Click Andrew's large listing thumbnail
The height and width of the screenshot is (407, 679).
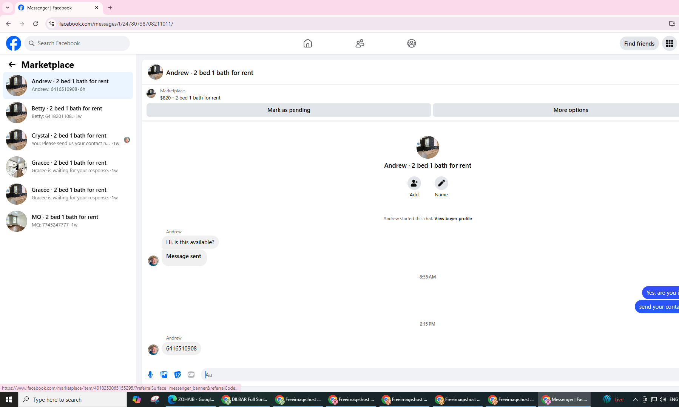tap(428, 147)
